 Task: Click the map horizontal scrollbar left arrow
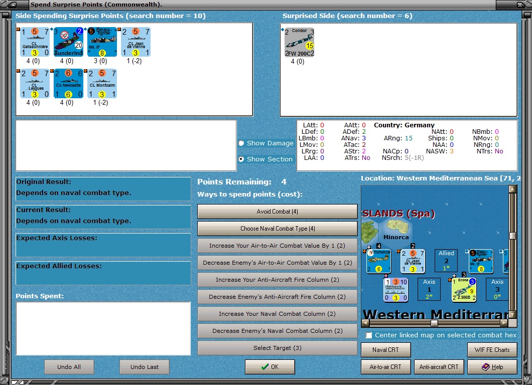click(x=365, y=323)
